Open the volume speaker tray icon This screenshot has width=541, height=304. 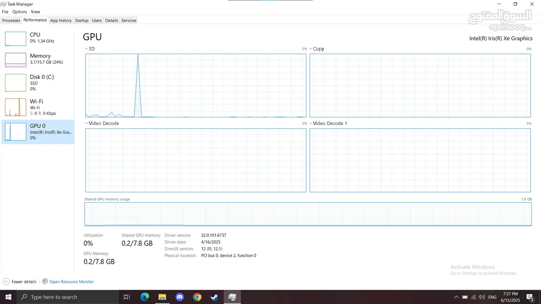tap(482, 297)
